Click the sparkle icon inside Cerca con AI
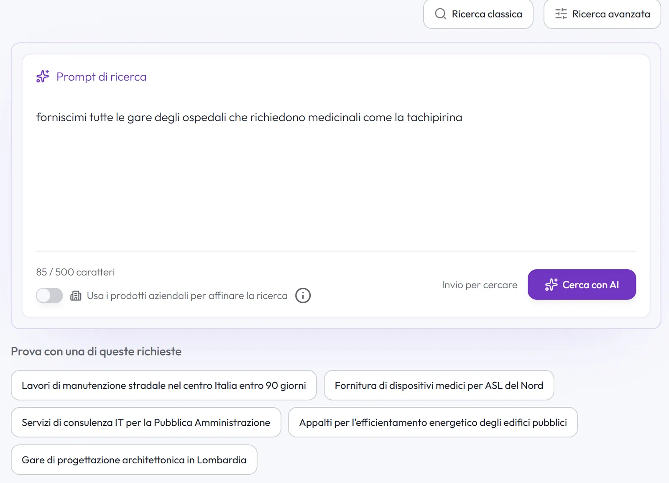The width and height of the screenshot is (669, 483). (x=551, y=284)
